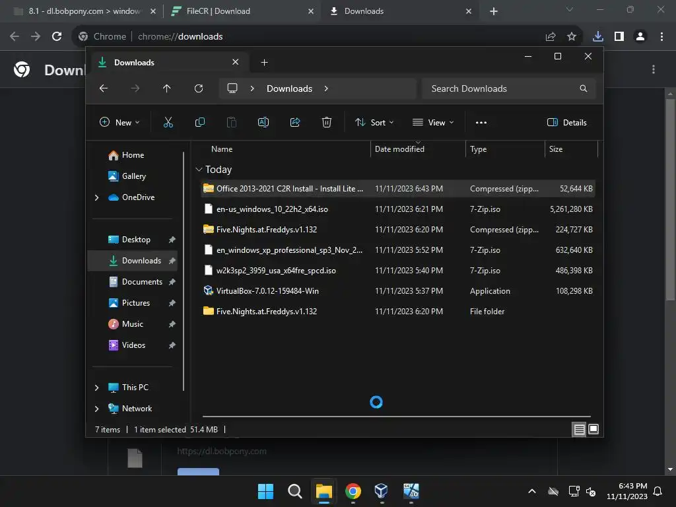Collapse the Today group

[199, 170]
